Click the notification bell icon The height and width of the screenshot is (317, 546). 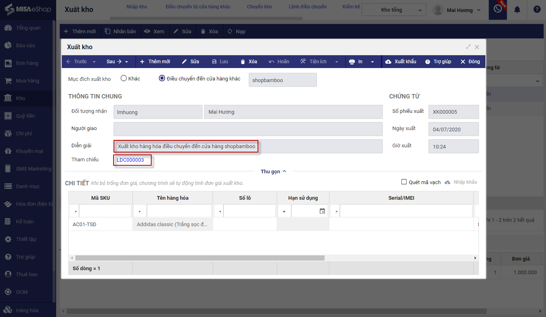click(518, 10)
